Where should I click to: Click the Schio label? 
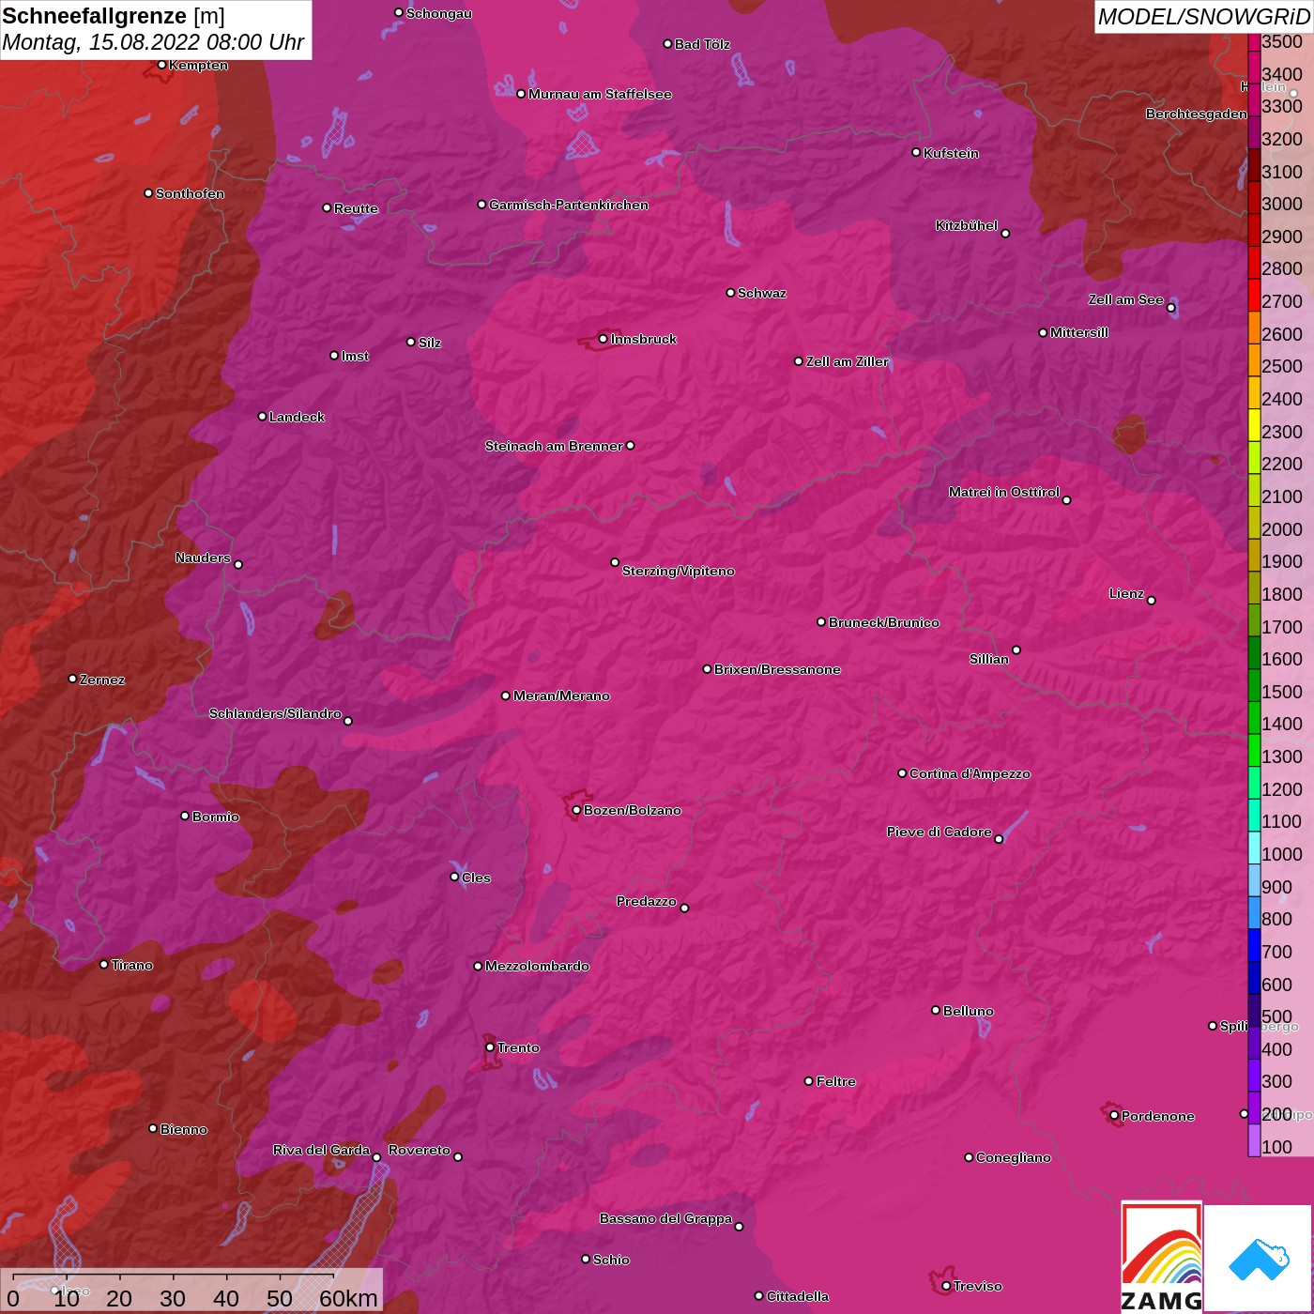611,1260
